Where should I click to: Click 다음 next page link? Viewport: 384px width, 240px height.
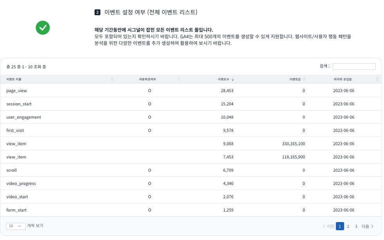tap(368, 226)
